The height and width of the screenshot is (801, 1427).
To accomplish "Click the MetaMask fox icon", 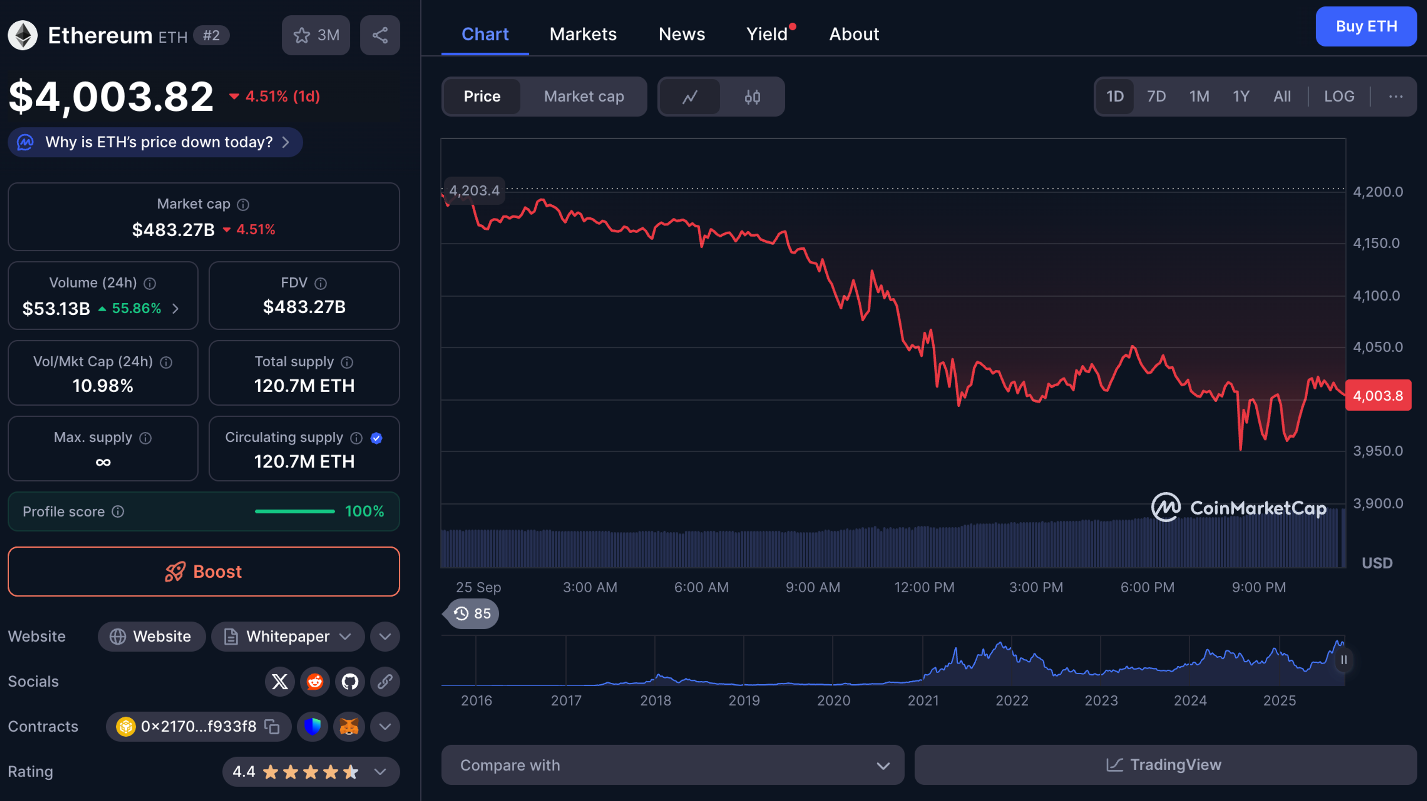I will click(x=349, y=726).
